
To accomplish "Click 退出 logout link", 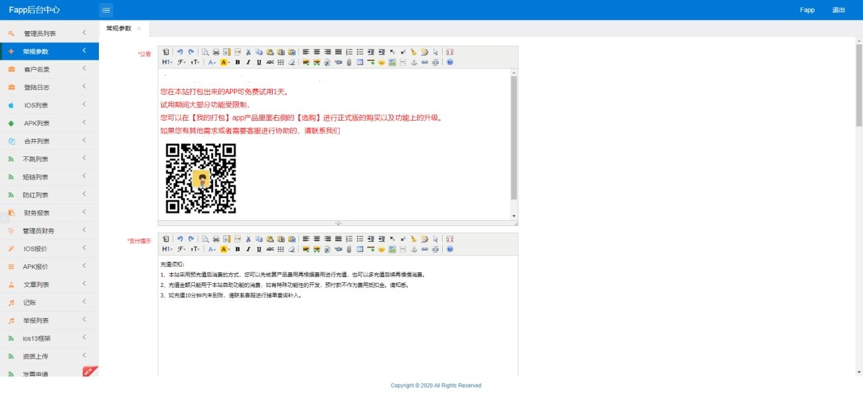I will pos(838,10).
